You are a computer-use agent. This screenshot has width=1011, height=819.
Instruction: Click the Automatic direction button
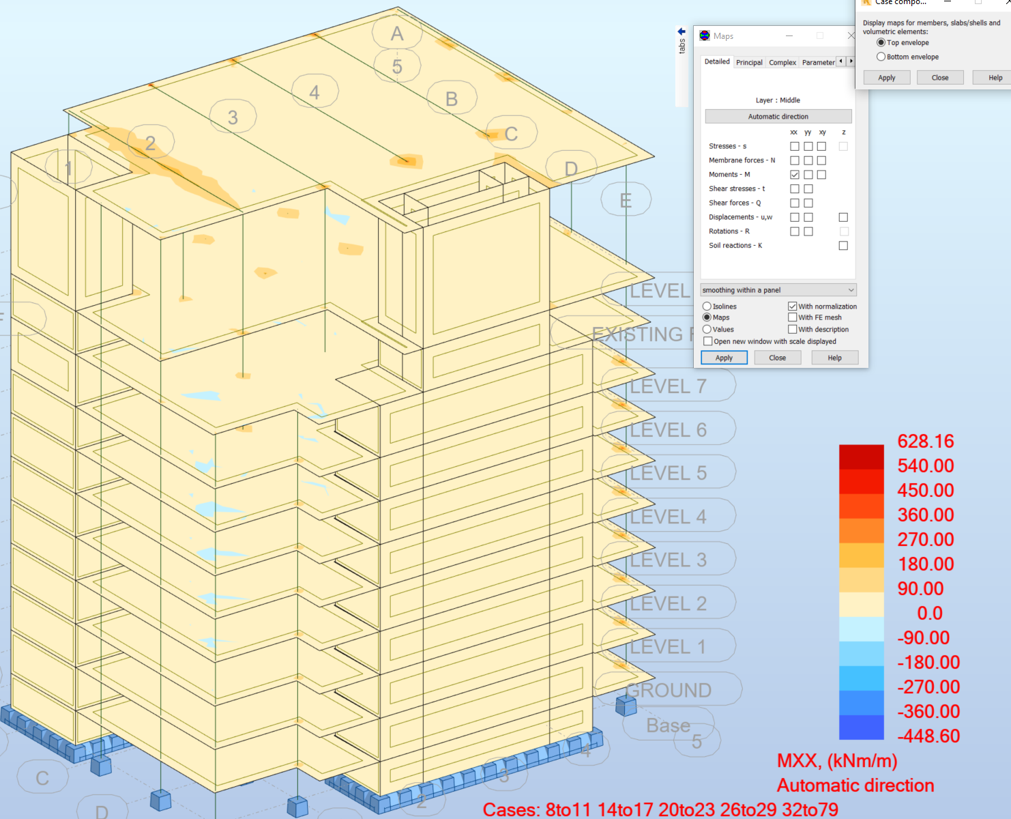(x=778, y=116)
